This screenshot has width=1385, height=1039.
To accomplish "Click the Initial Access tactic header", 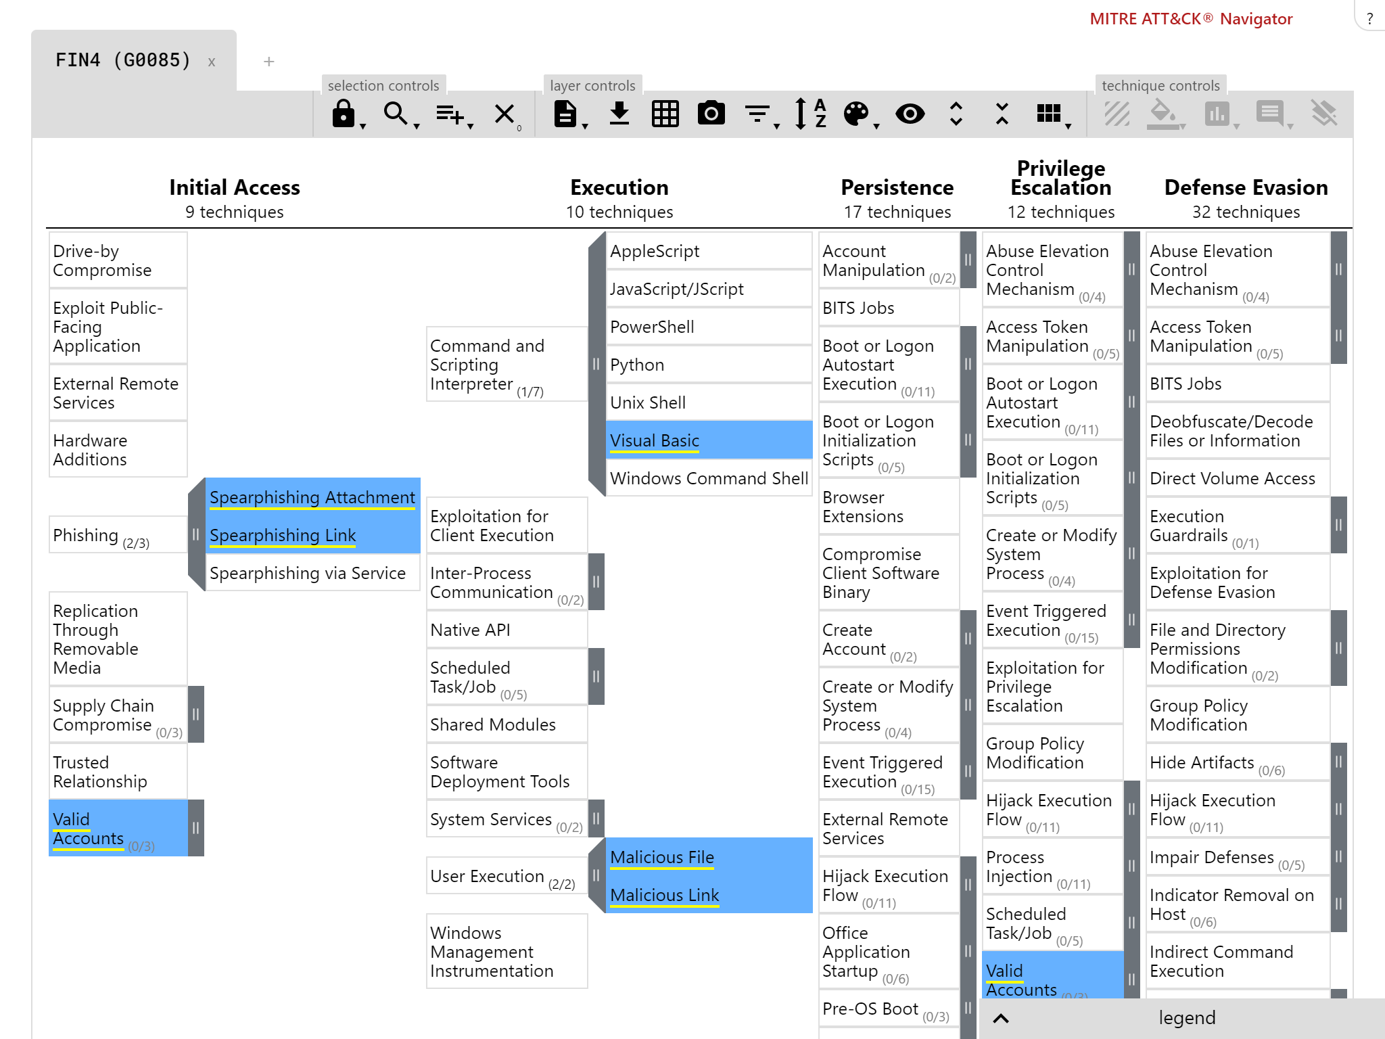I will click(x=235, y=187).
